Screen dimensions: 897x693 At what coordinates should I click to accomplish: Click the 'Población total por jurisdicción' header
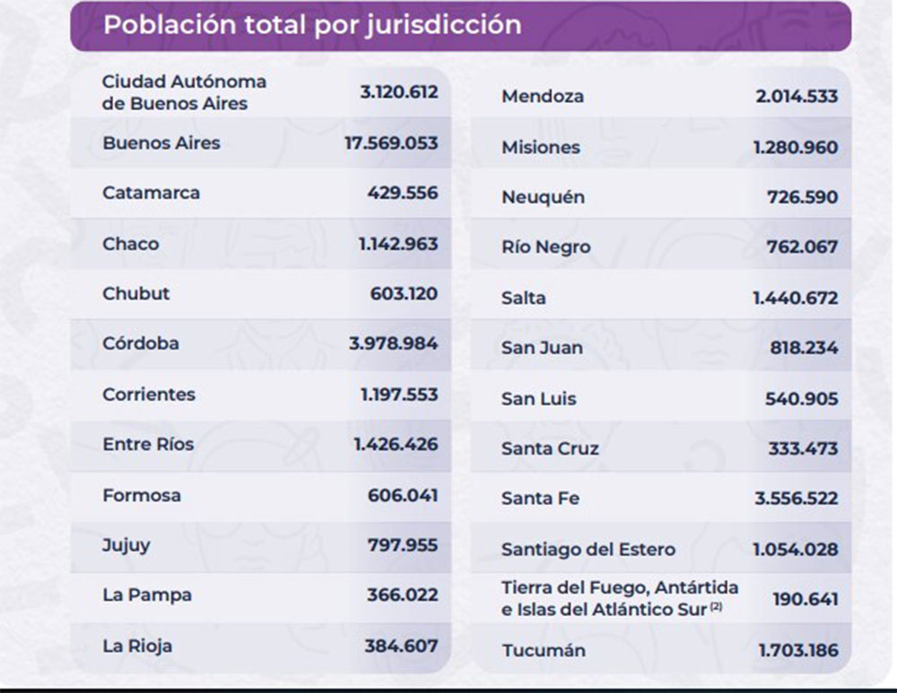[312, 24]
